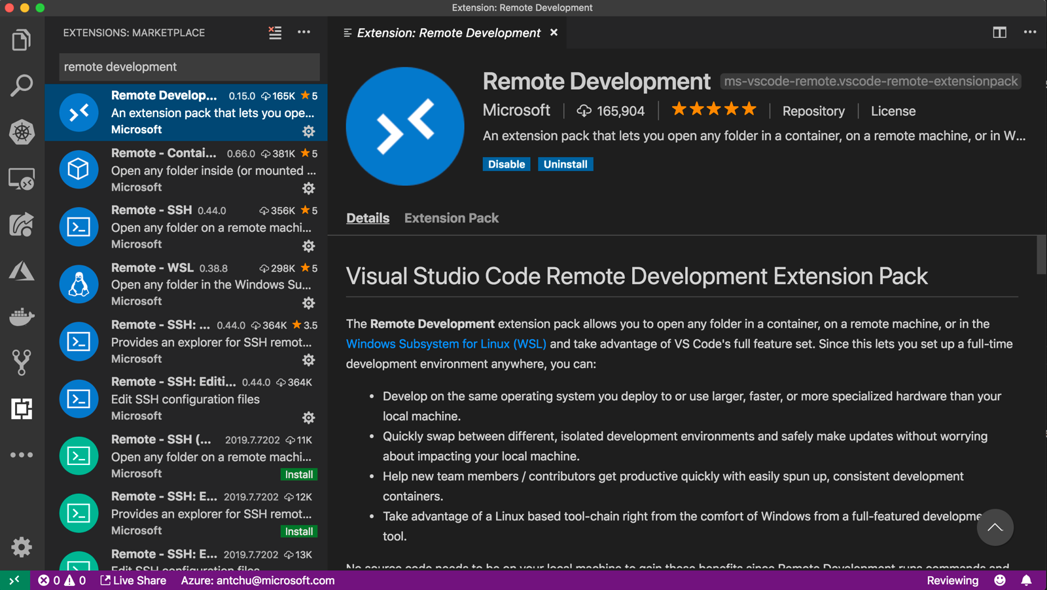Open editor more actions ellipsis
This screenshot has width=1047, height=590.
(1030, 32)
